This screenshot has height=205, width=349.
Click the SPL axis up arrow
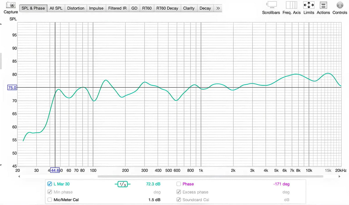[x=1, y=24]
